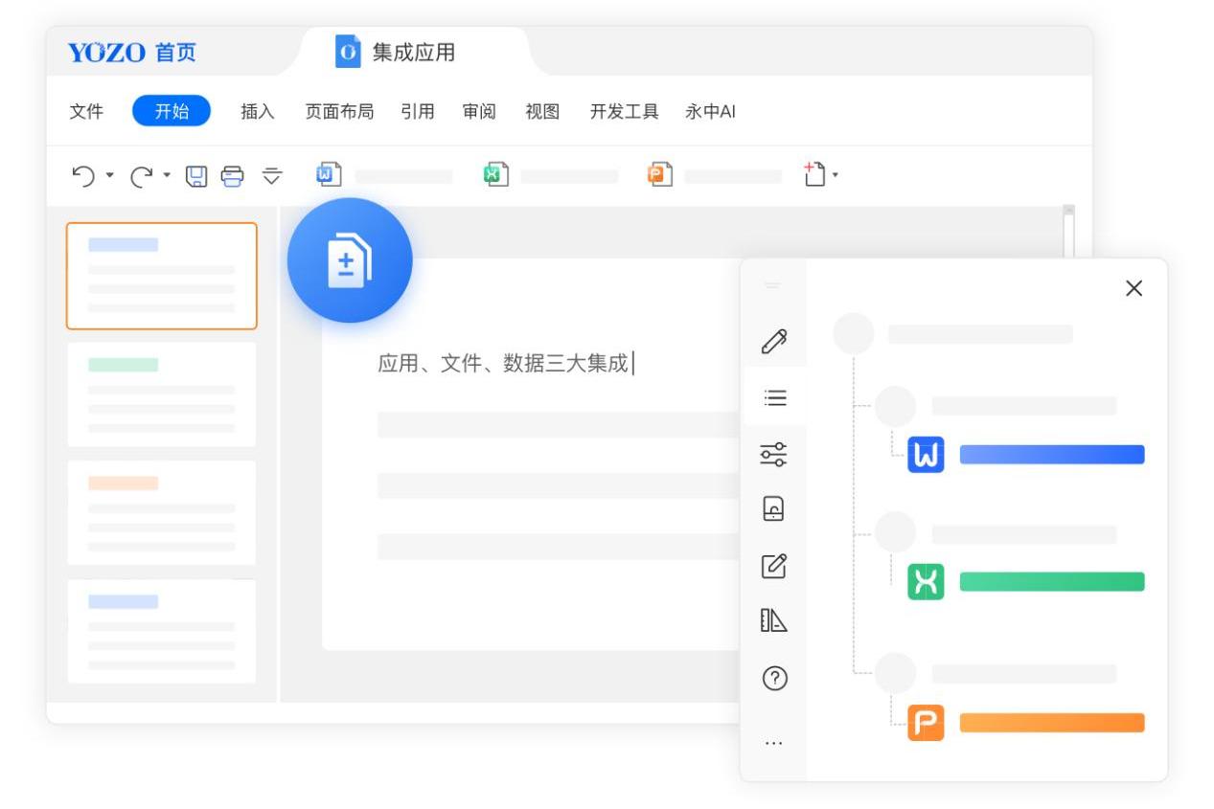Open the Redo history dropdown arrow

click(x=166, y=176)
